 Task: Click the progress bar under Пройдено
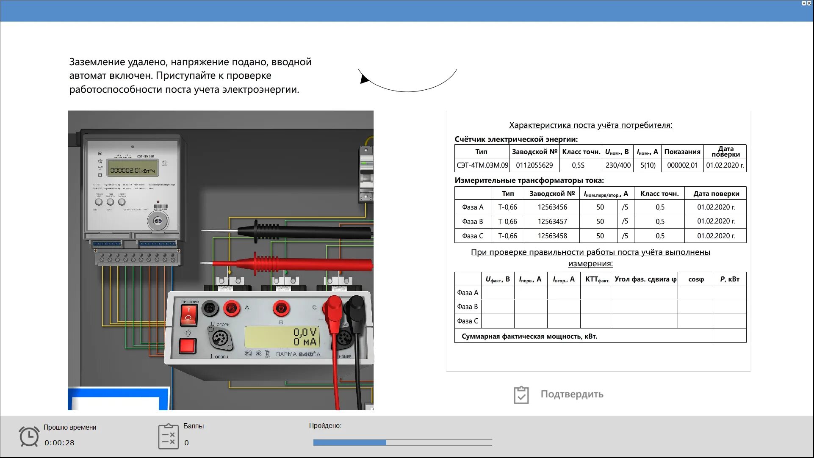[402, 442]
